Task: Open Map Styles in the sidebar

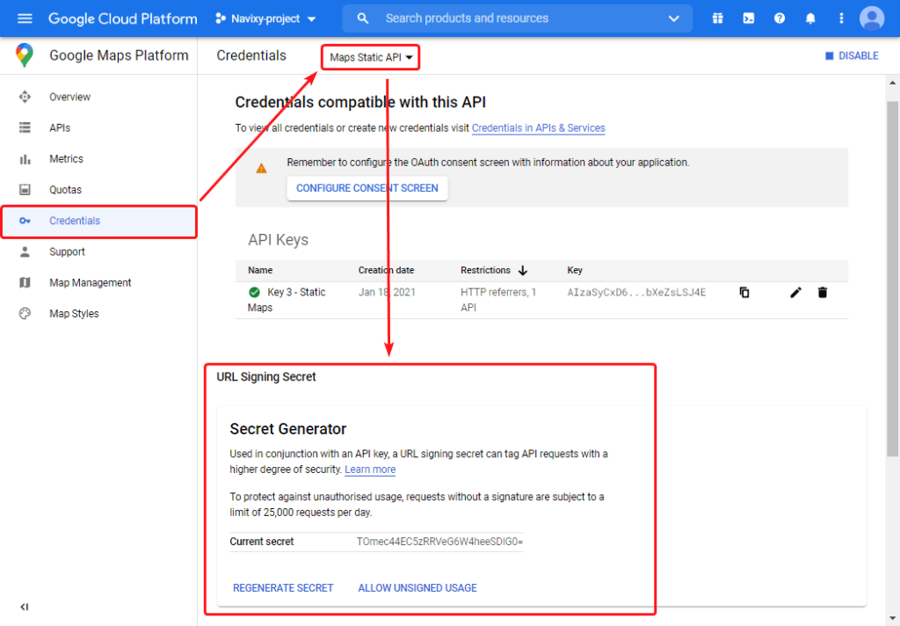Action: tap(74, 314)
